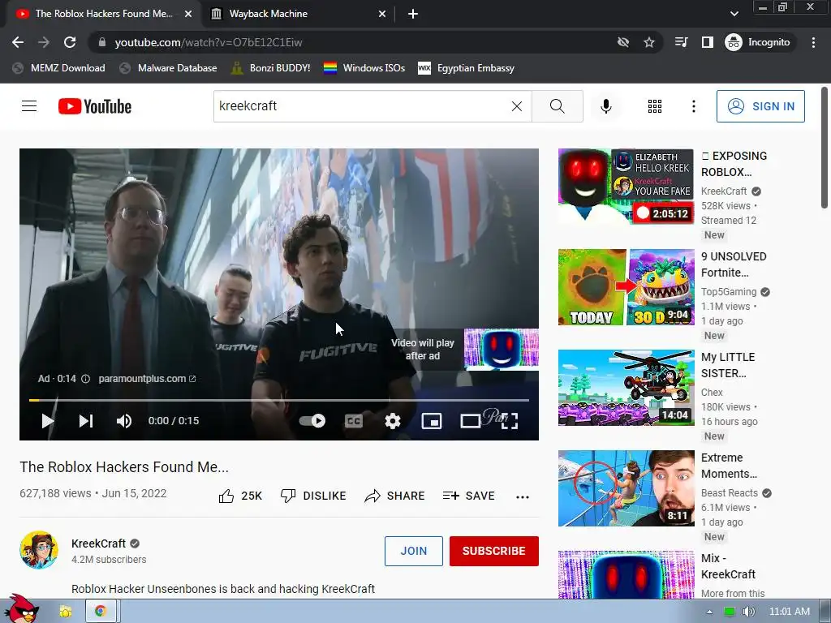Open the Chrome taskbar button
Viewport: 831px width, 623px height.
tap(100, 612)
